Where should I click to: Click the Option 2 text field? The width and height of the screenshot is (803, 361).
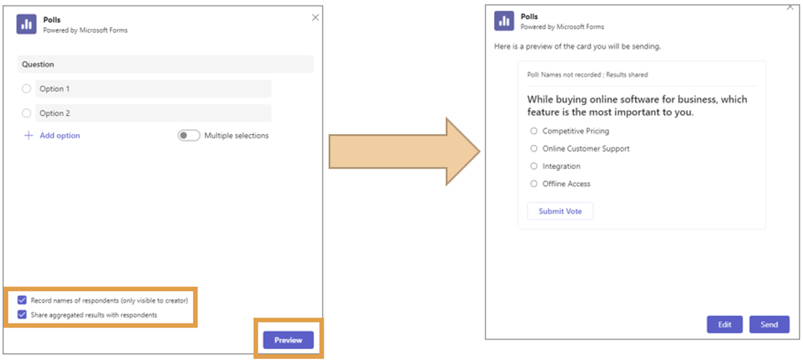point(153,114)
